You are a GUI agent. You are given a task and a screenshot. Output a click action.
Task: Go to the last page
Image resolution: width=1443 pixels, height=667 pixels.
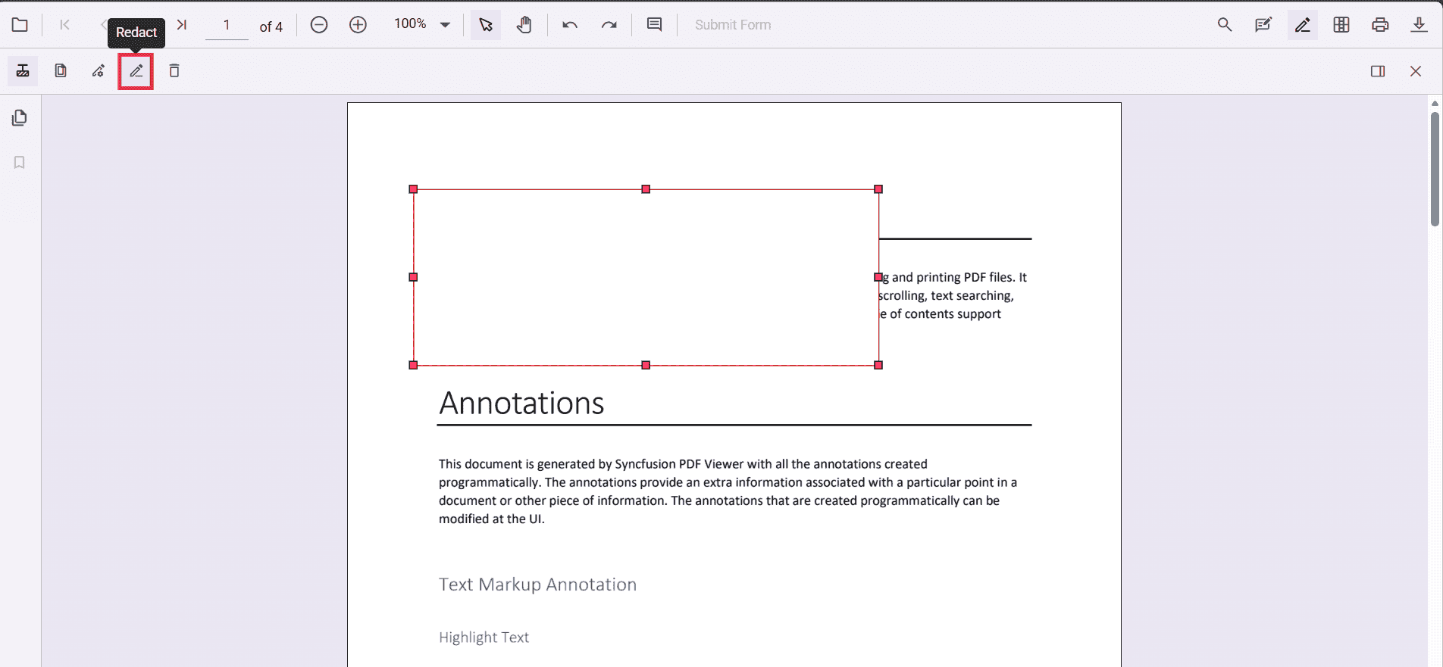point(182,25)
